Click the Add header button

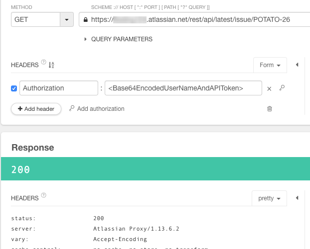pyautogui.click(x=36, y=109)
